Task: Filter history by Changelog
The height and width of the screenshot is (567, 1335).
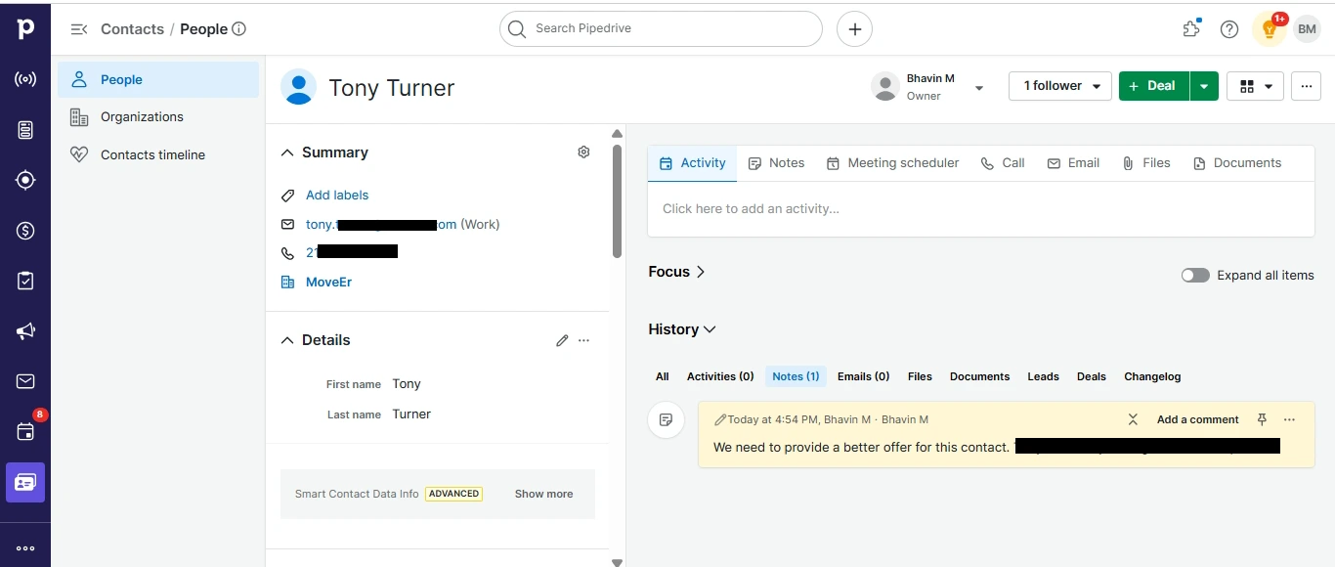Action: [1152, 376]
